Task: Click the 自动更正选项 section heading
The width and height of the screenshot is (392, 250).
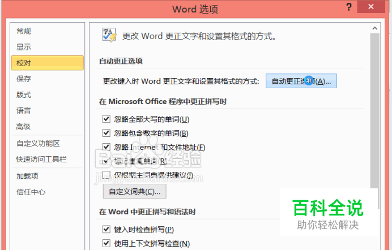Action: 121,61
